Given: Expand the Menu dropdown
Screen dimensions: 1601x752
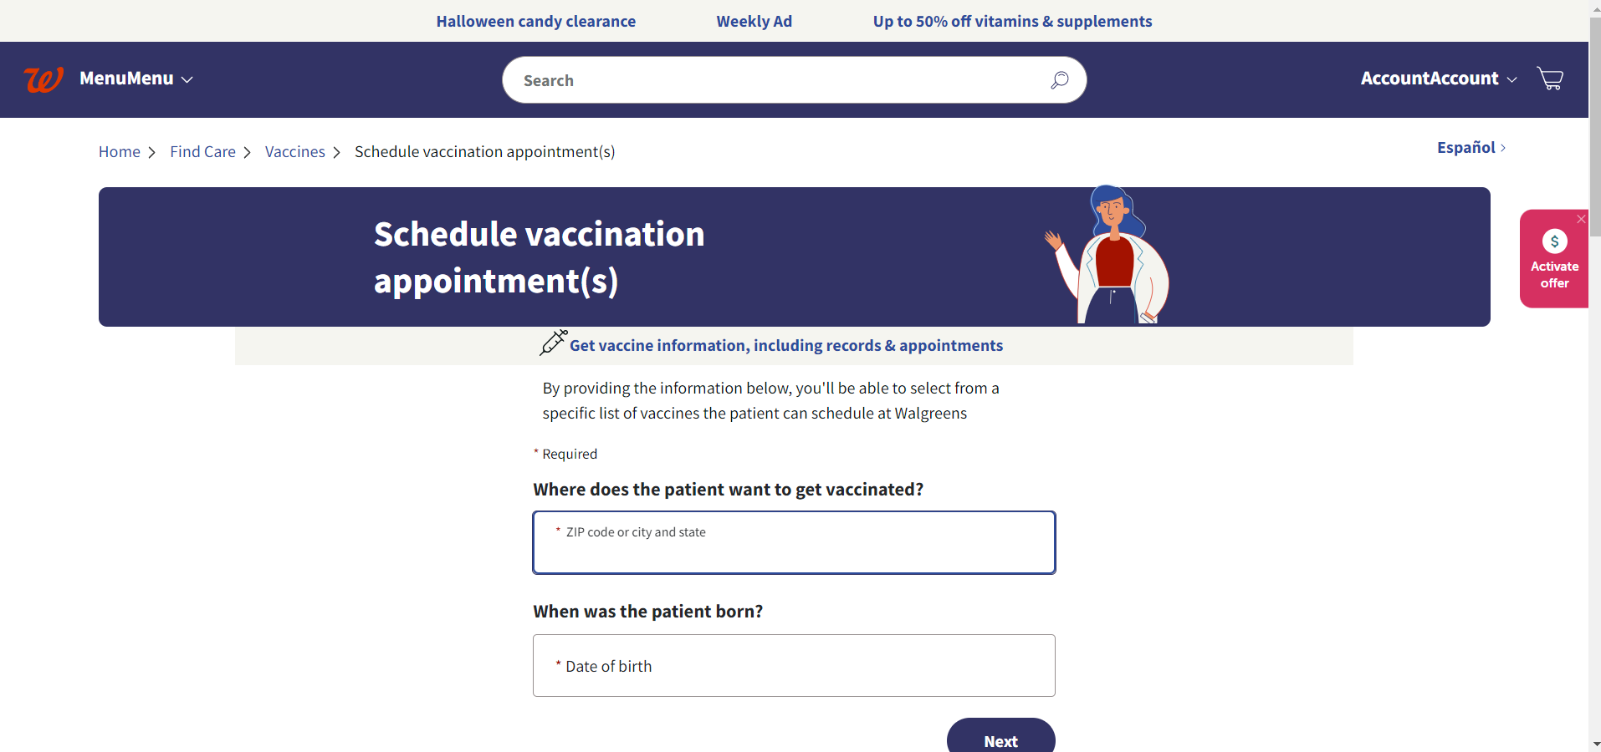Looking at the screenshot, I should [136, 79].
